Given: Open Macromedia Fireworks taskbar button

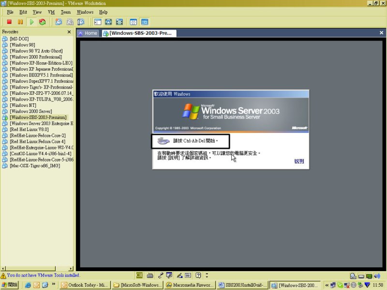Looking at the screenshot, I should tap(190, 285).
